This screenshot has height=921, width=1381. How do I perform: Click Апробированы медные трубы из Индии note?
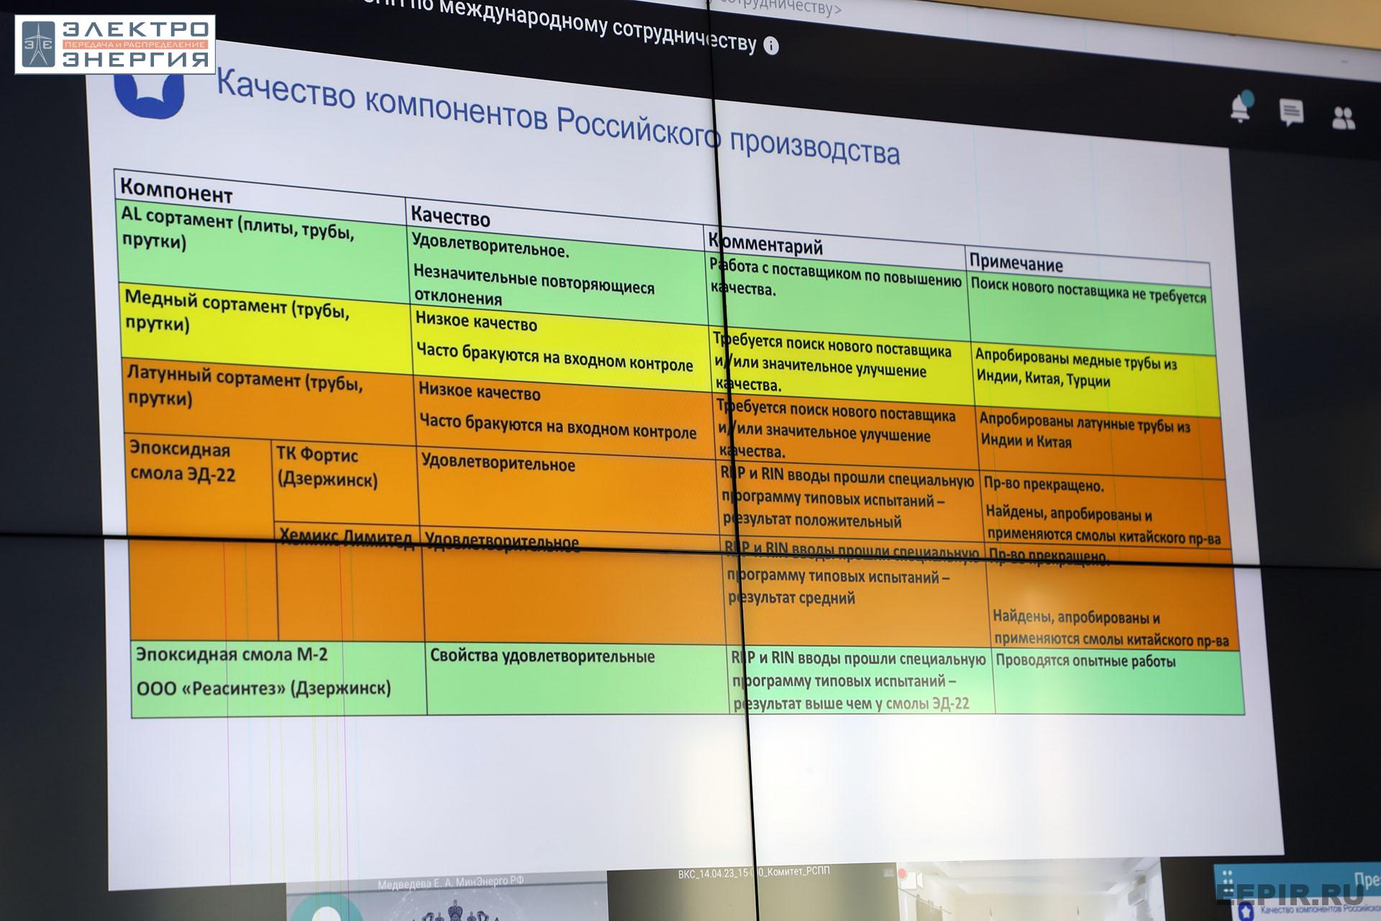pyautogui.click(x=1076, y=368)
